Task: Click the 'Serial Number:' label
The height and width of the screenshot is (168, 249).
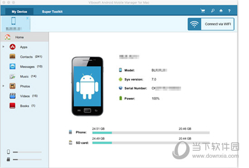Action: 136,88
